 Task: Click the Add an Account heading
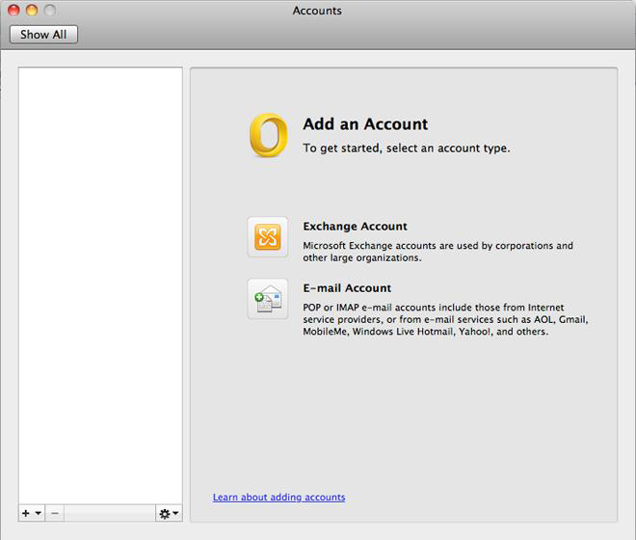365,124
